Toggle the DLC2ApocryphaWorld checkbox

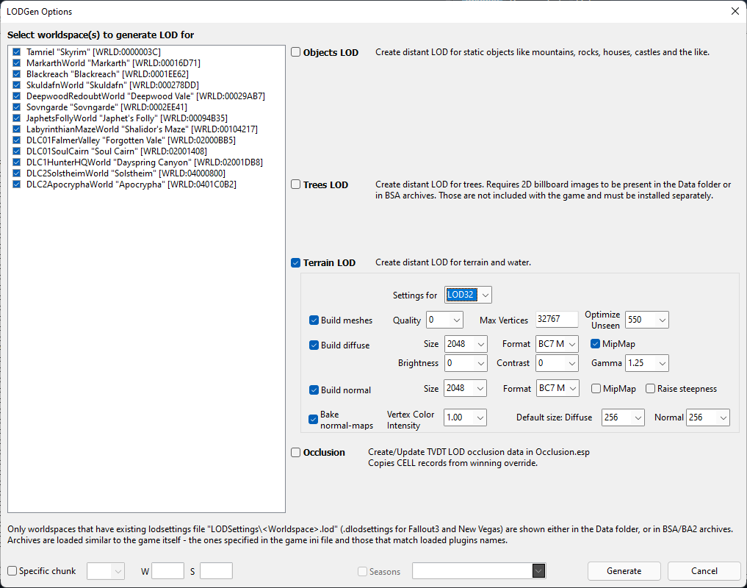[x=17, y=184]
